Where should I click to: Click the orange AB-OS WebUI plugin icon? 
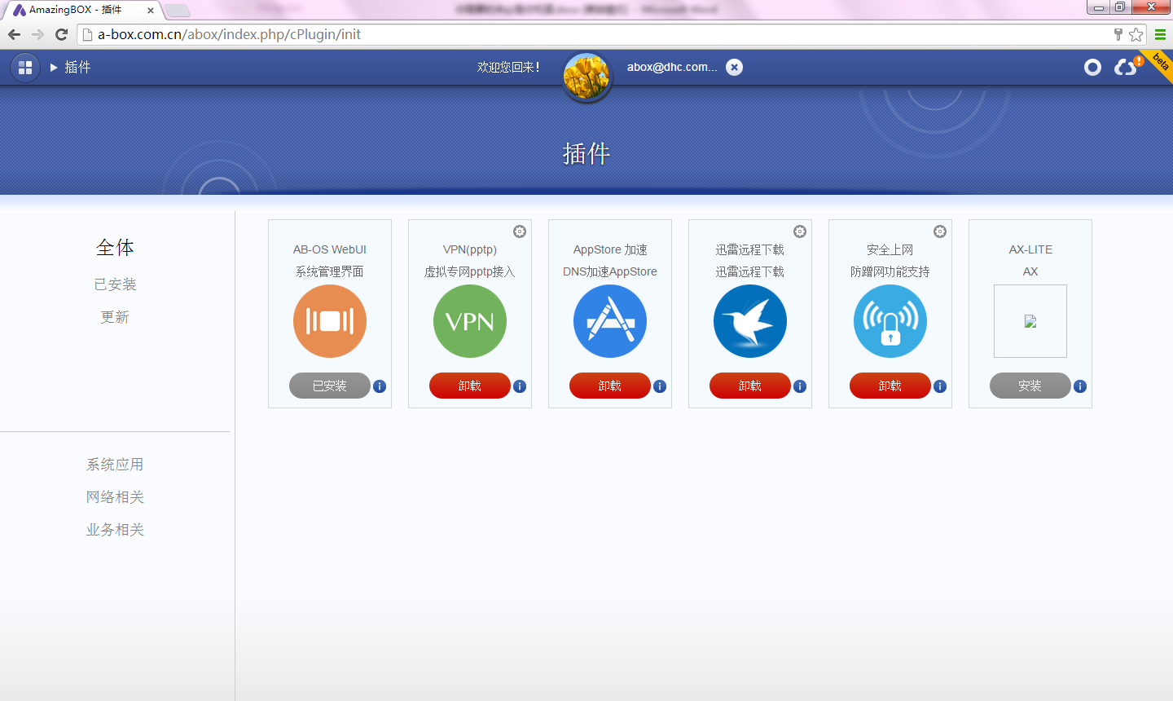pos(330,321)
